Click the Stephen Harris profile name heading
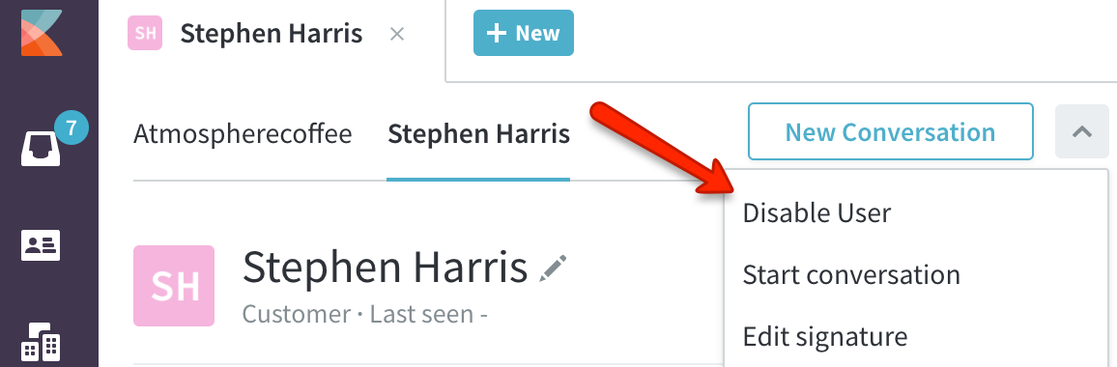1117x367 pixels. 385,268
